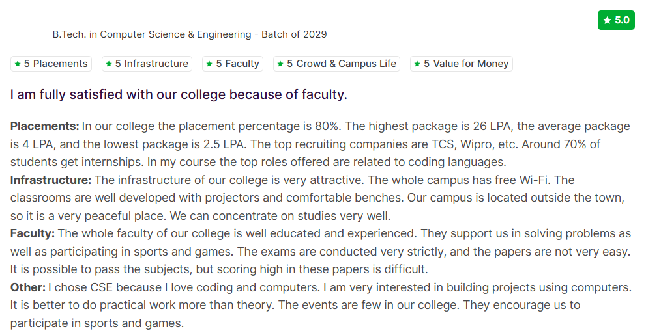The image size is (646, 333).
Task: Select the "5 Value for Money" chip label
Action: [465, 64]
